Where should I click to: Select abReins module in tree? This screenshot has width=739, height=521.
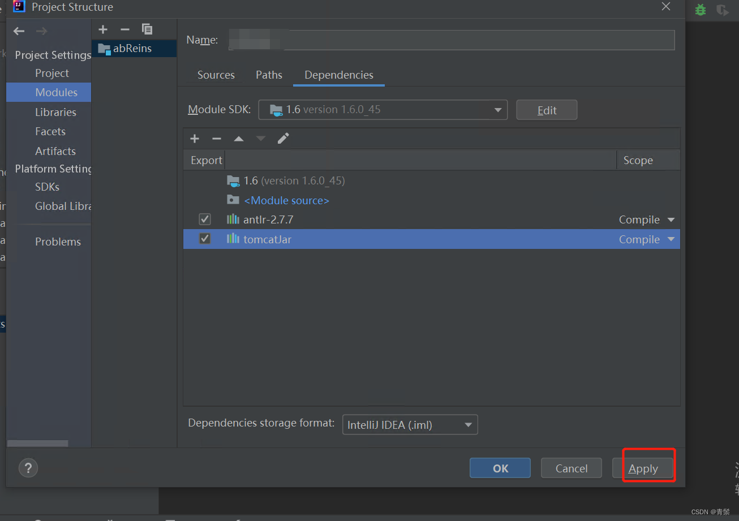(134, 49)
